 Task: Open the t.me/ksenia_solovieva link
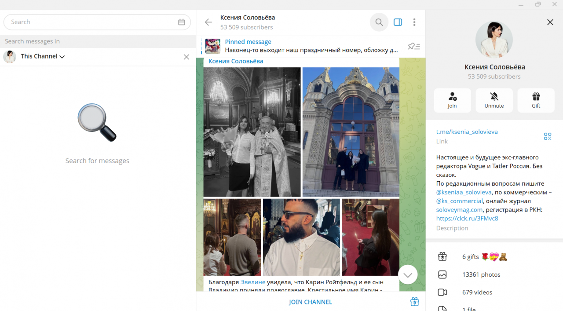pyautogui.click(x=467, y=132)
